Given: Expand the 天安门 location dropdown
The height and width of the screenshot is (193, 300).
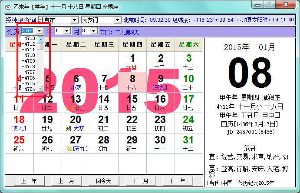Looking at the screenshot, I should (118, 20).
